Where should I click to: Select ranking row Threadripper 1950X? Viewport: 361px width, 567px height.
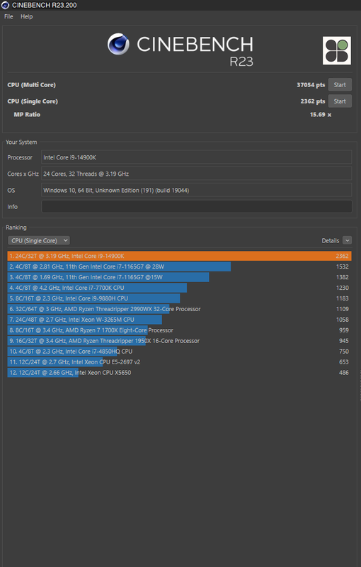[179, 341]
